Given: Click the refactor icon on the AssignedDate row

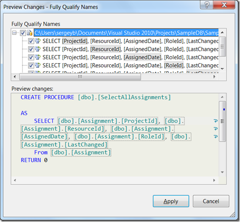Looking at the screenshot, I should (38, 57).
